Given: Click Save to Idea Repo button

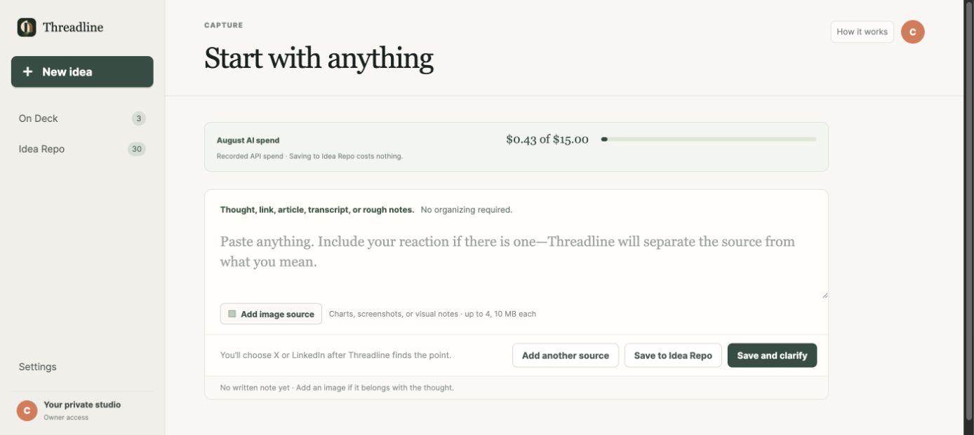Looking at the screenshot, I should pos(673,355).
